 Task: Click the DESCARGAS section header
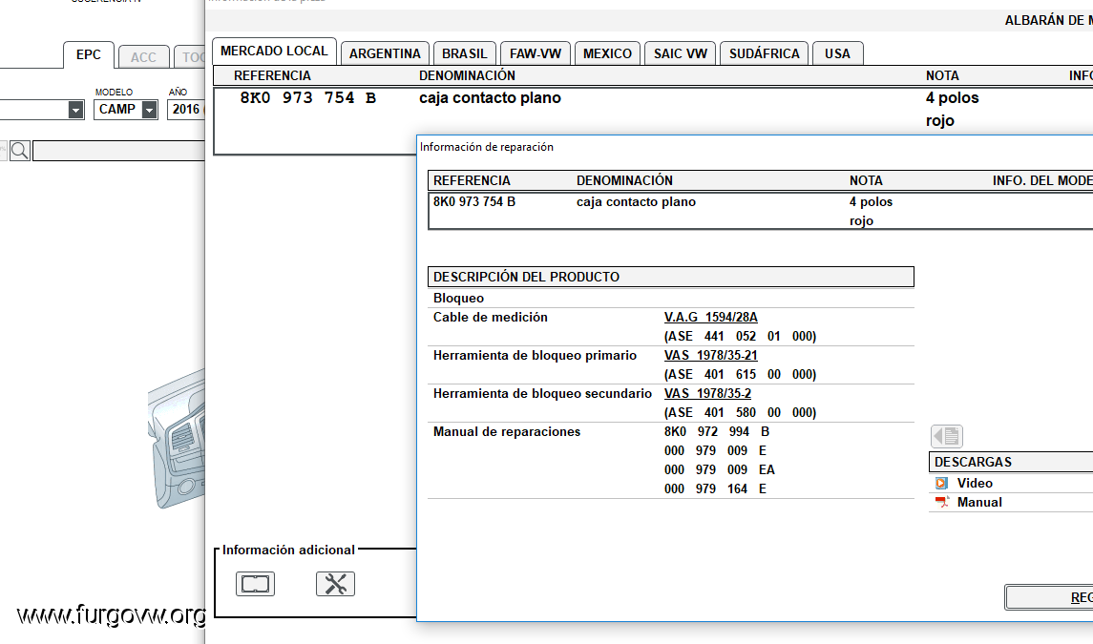(1011, 462)
